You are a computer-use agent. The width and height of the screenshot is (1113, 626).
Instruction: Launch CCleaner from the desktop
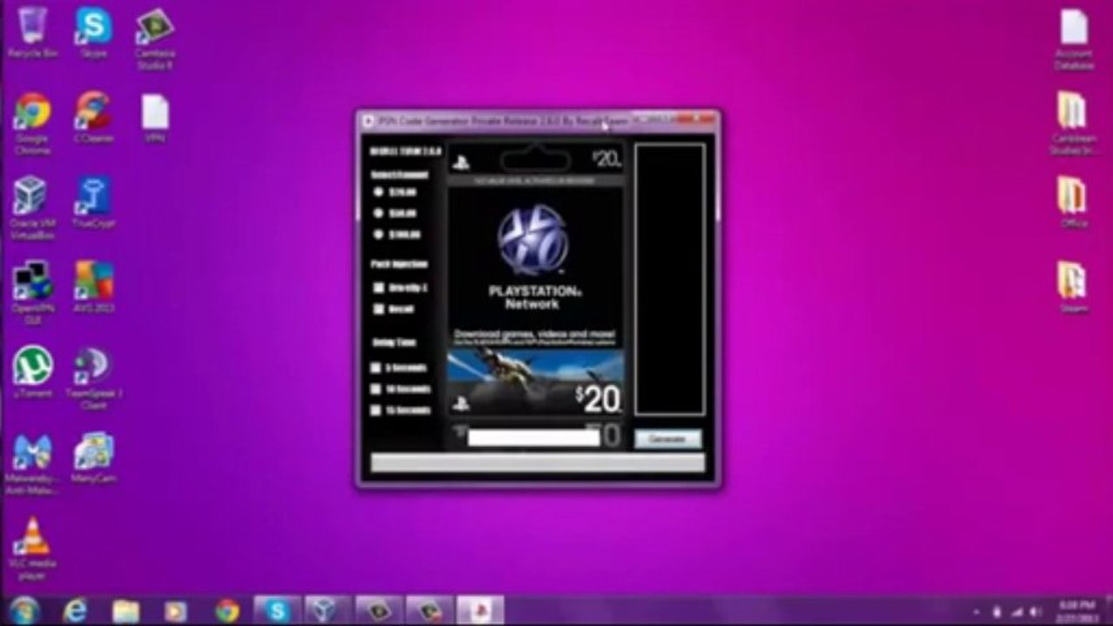(93, 117)
